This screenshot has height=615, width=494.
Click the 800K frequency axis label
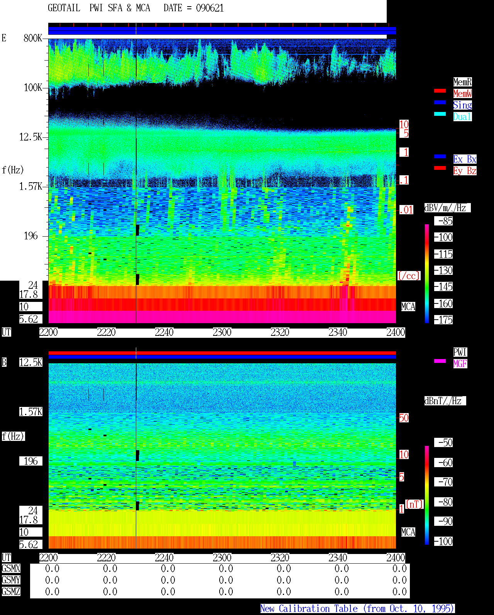coord(33,38)
